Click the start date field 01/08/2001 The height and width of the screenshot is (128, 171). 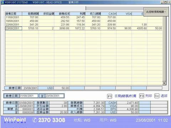(28, 96)
